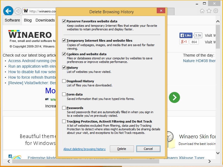Viewport: 223px width, 167px height.
Task: Click the Winaero W favicon in address bar
Action: [x=26, y=11]
